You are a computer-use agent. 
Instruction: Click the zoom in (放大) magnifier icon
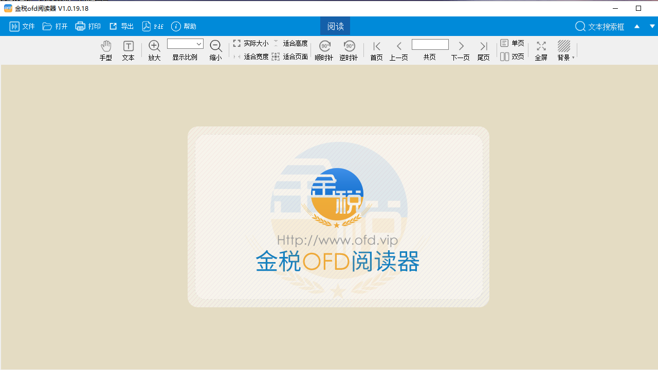[154, 50]
